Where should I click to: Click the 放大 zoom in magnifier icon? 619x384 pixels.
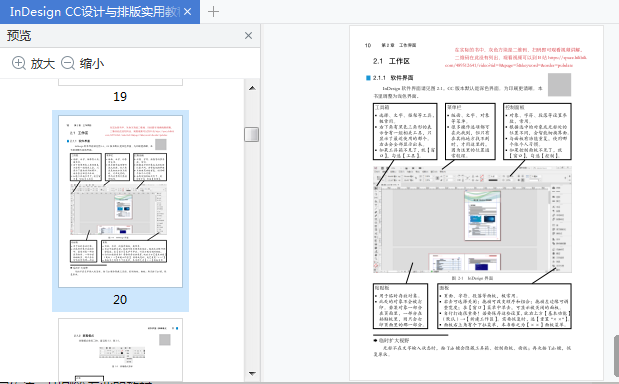19,63
